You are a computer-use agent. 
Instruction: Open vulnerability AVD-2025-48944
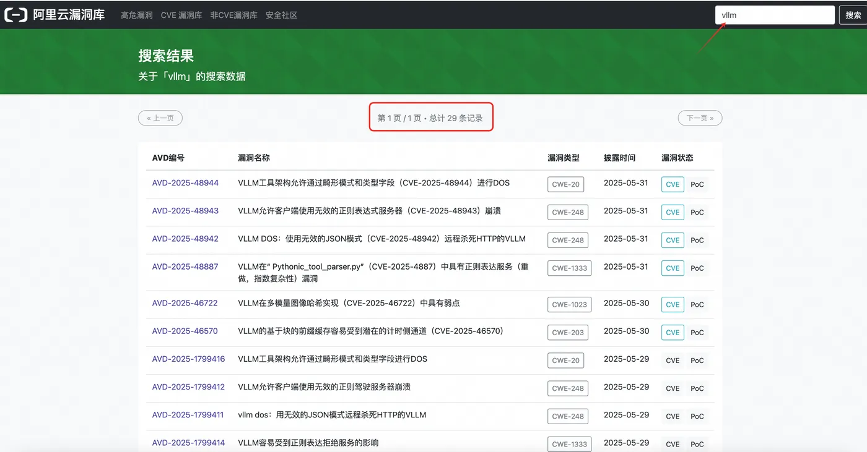pyautogui.click(x=185, y=183)
